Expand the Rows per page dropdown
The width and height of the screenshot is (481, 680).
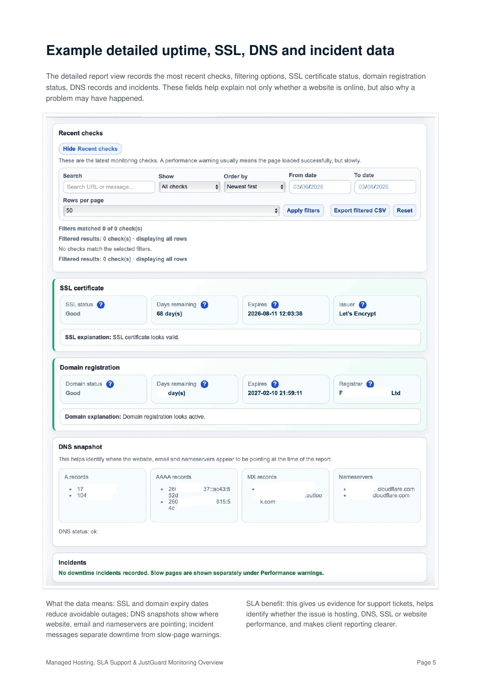pyautogui.click(x=171, y=211)
